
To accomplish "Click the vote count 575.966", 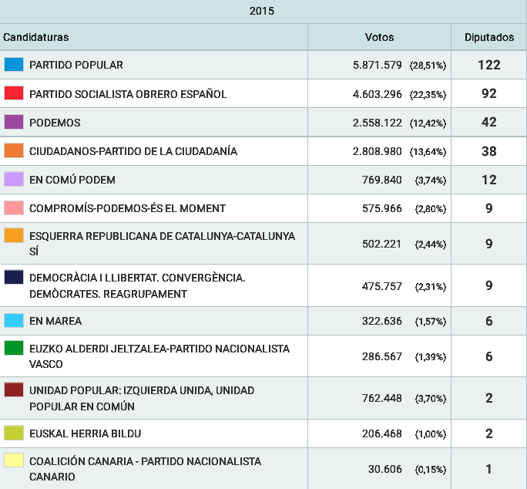I will pos(382,208).
